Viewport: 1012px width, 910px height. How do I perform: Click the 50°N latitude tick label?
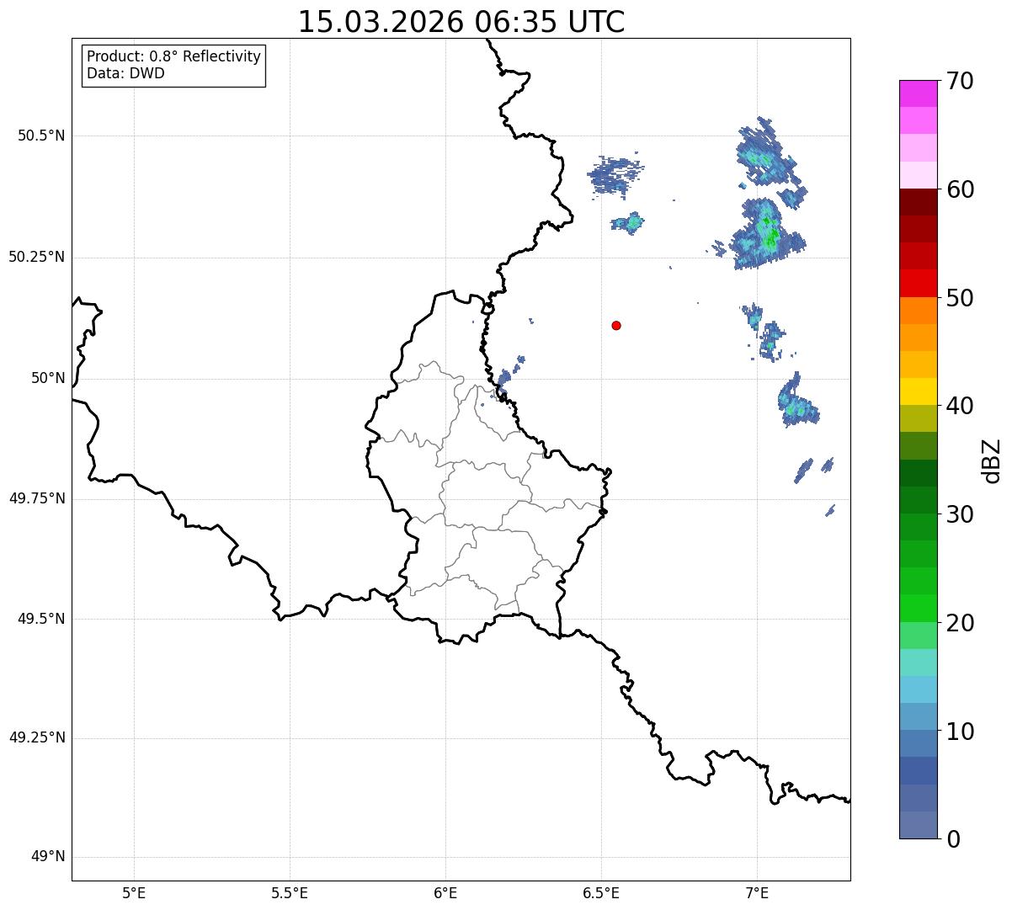pyautogui.click(x=48, y=378)
